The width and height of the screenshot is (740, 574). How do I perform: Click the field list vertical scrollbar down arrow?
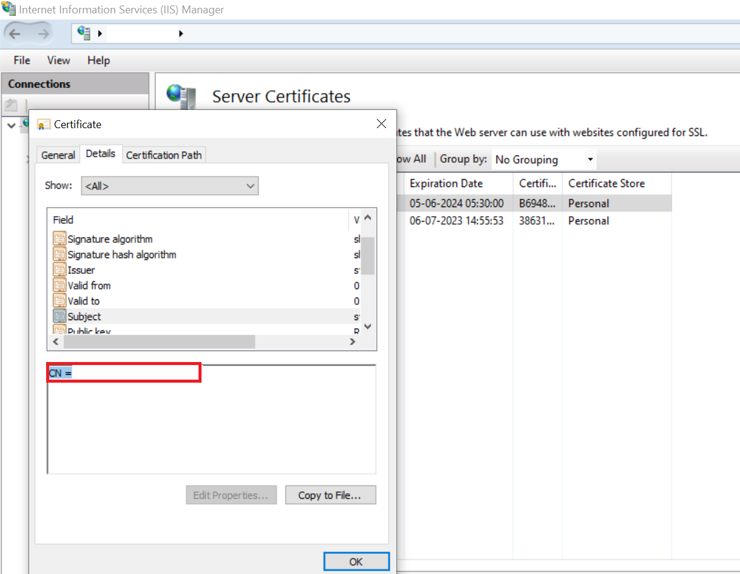(367, 326)
